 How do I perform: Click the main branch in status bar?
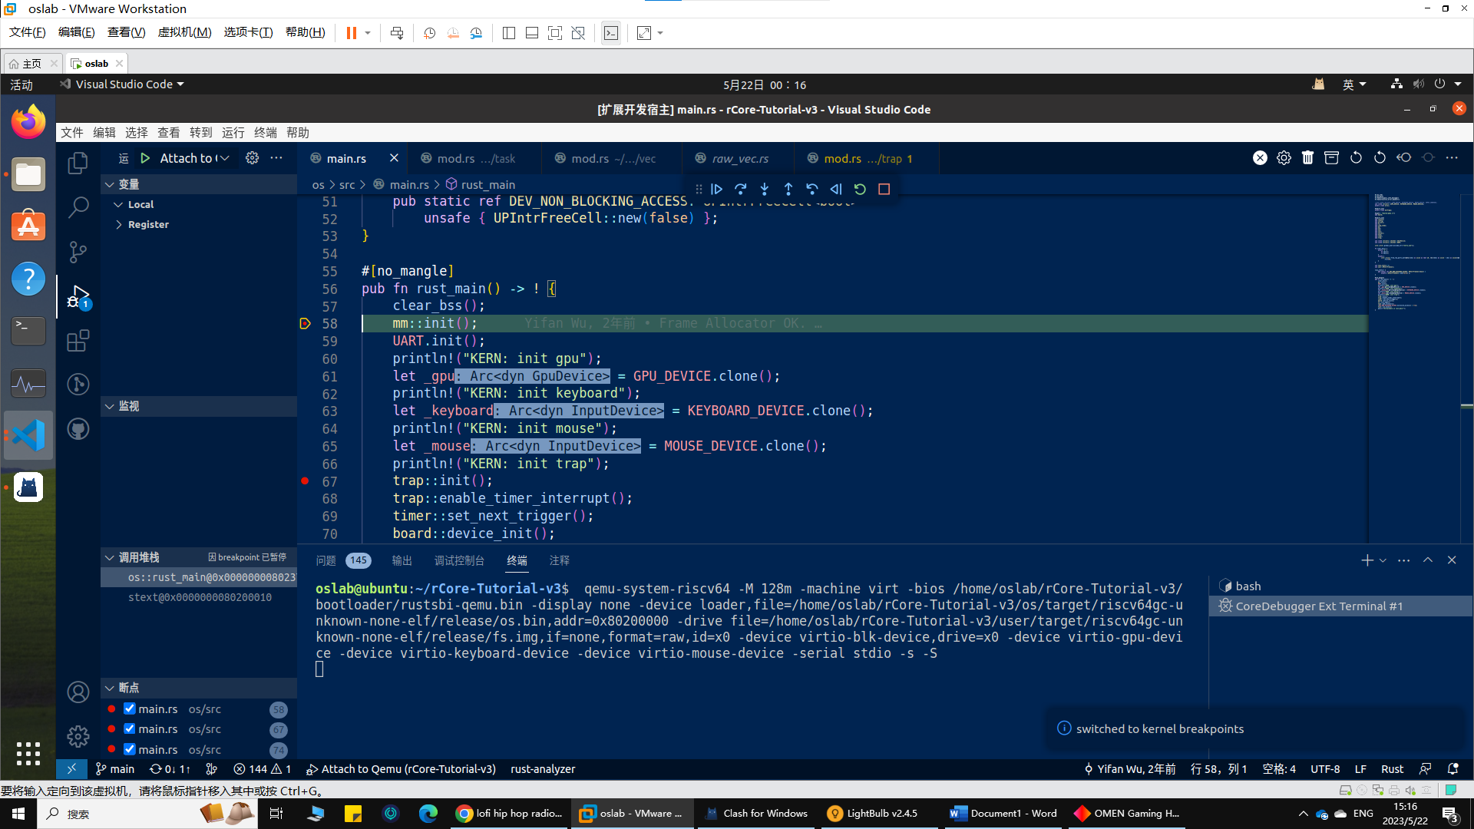pos(115,769)
